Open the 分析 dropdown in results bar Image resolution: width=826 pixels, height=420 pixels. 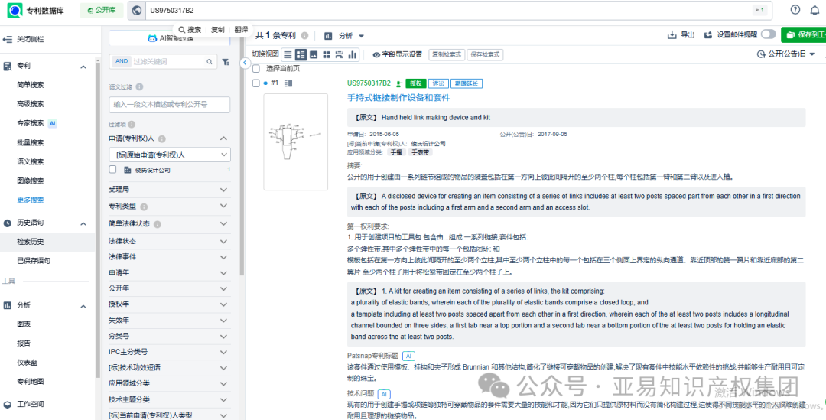(344, 36)
